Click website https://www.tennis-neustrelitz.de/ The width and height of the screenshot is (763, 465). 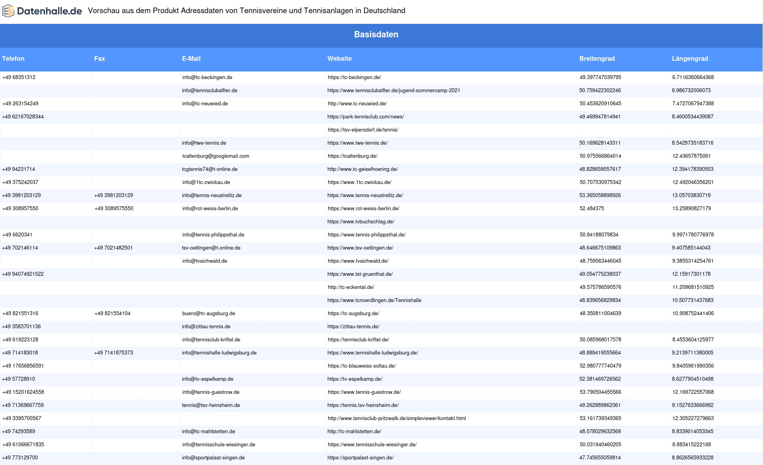(x=365, y=196)
